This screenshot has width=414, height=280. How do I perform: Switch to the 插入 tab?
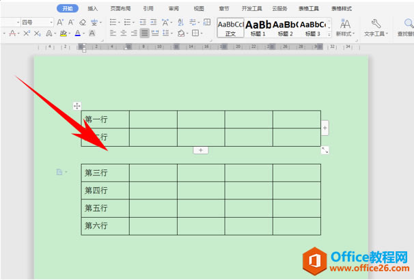point(92,9)
